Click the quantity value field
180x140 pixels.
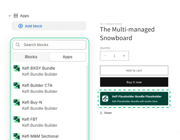coord(114,56)
